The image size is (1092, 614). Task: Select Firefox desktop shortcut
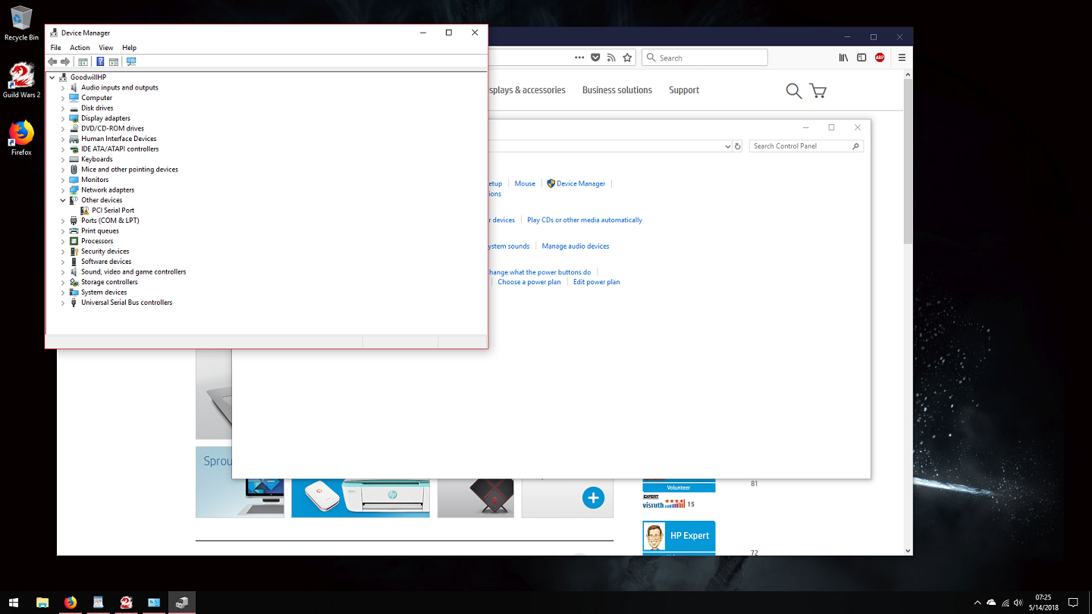[x=21, y=138]
